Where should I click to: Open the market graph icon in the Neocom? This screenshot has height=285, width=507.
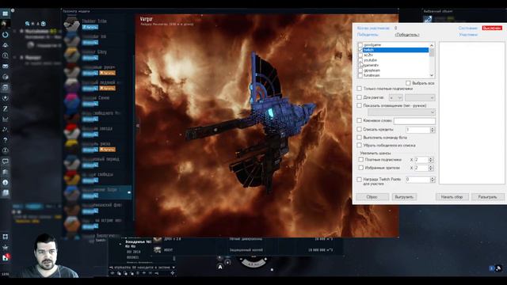tap(6, 120)
